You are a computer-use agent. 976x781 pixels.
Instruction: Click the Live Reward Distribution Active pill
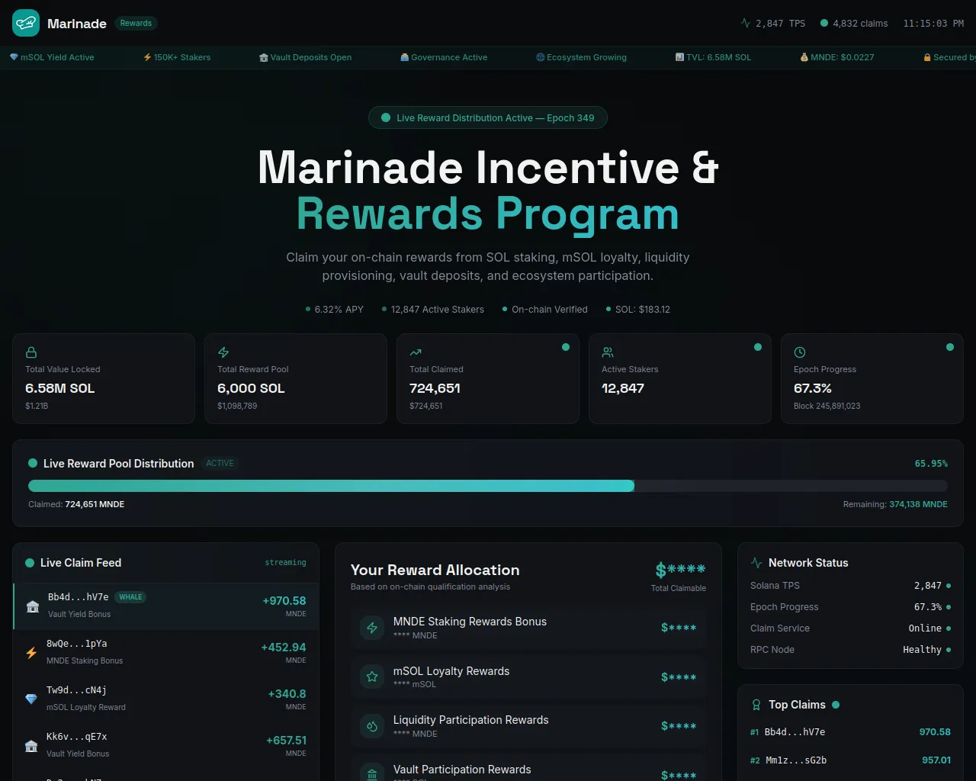click(x=488, y=118)
